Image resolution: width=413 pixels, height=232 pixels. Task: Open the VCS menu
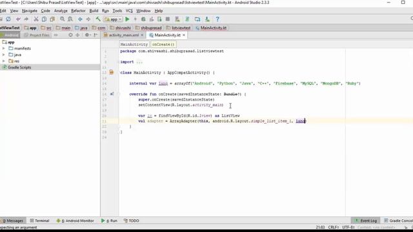click(x=129, y=11)
